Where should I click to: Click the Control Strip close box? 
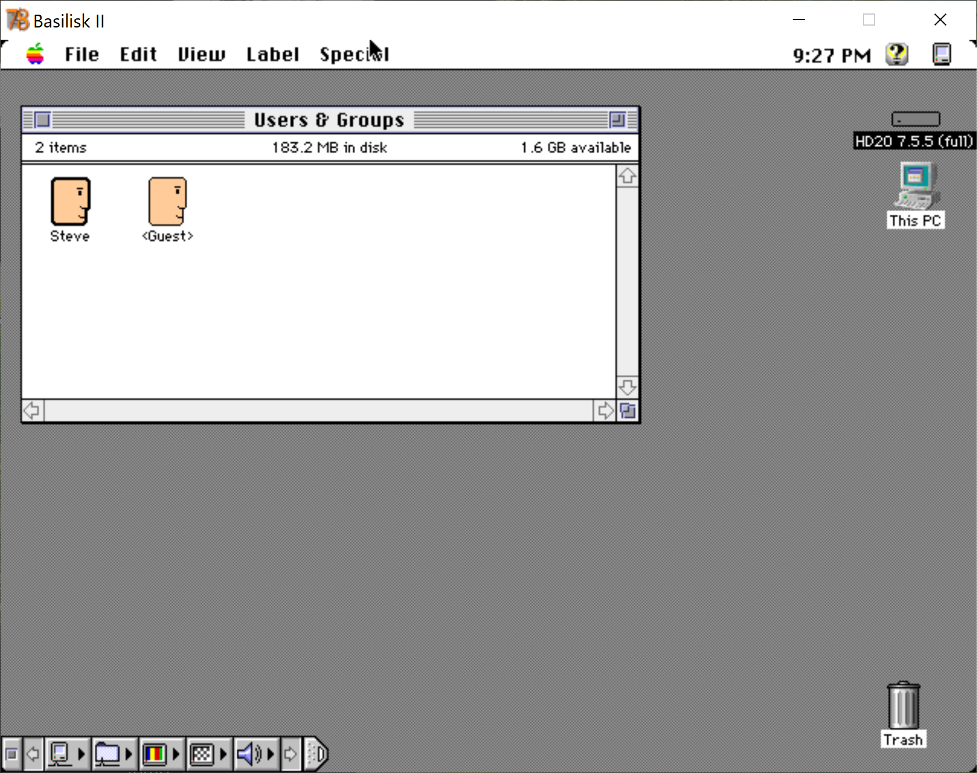point(11,754)
